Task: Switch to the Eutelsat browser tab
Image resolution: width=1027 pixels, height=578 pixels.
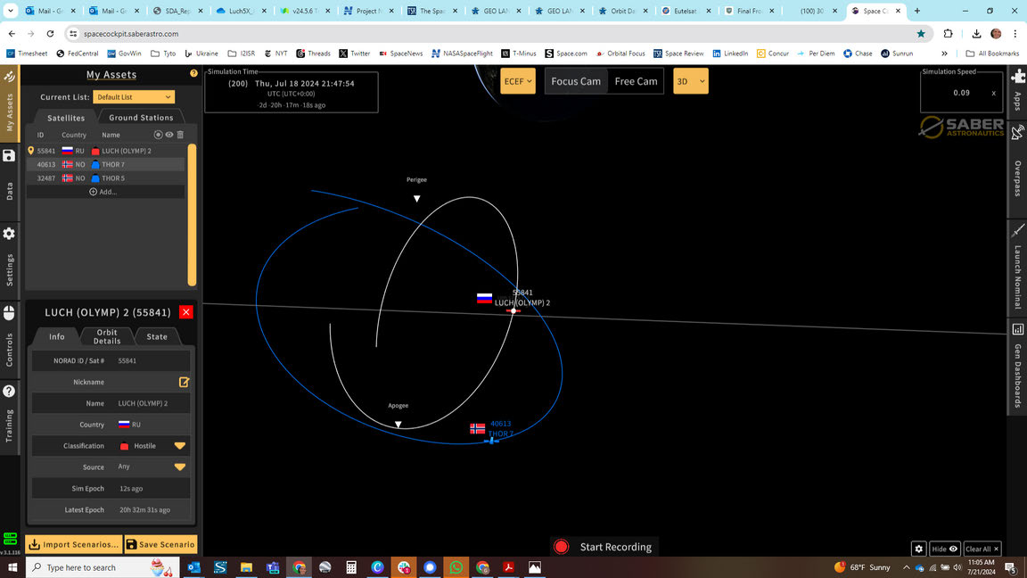Action: pos(686,11)
